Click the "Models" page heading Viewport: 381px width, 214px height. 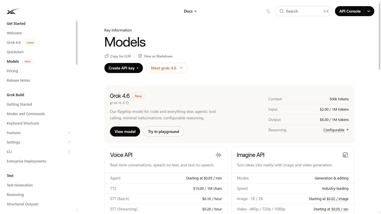pyautogui.click(x=125, y=42)
